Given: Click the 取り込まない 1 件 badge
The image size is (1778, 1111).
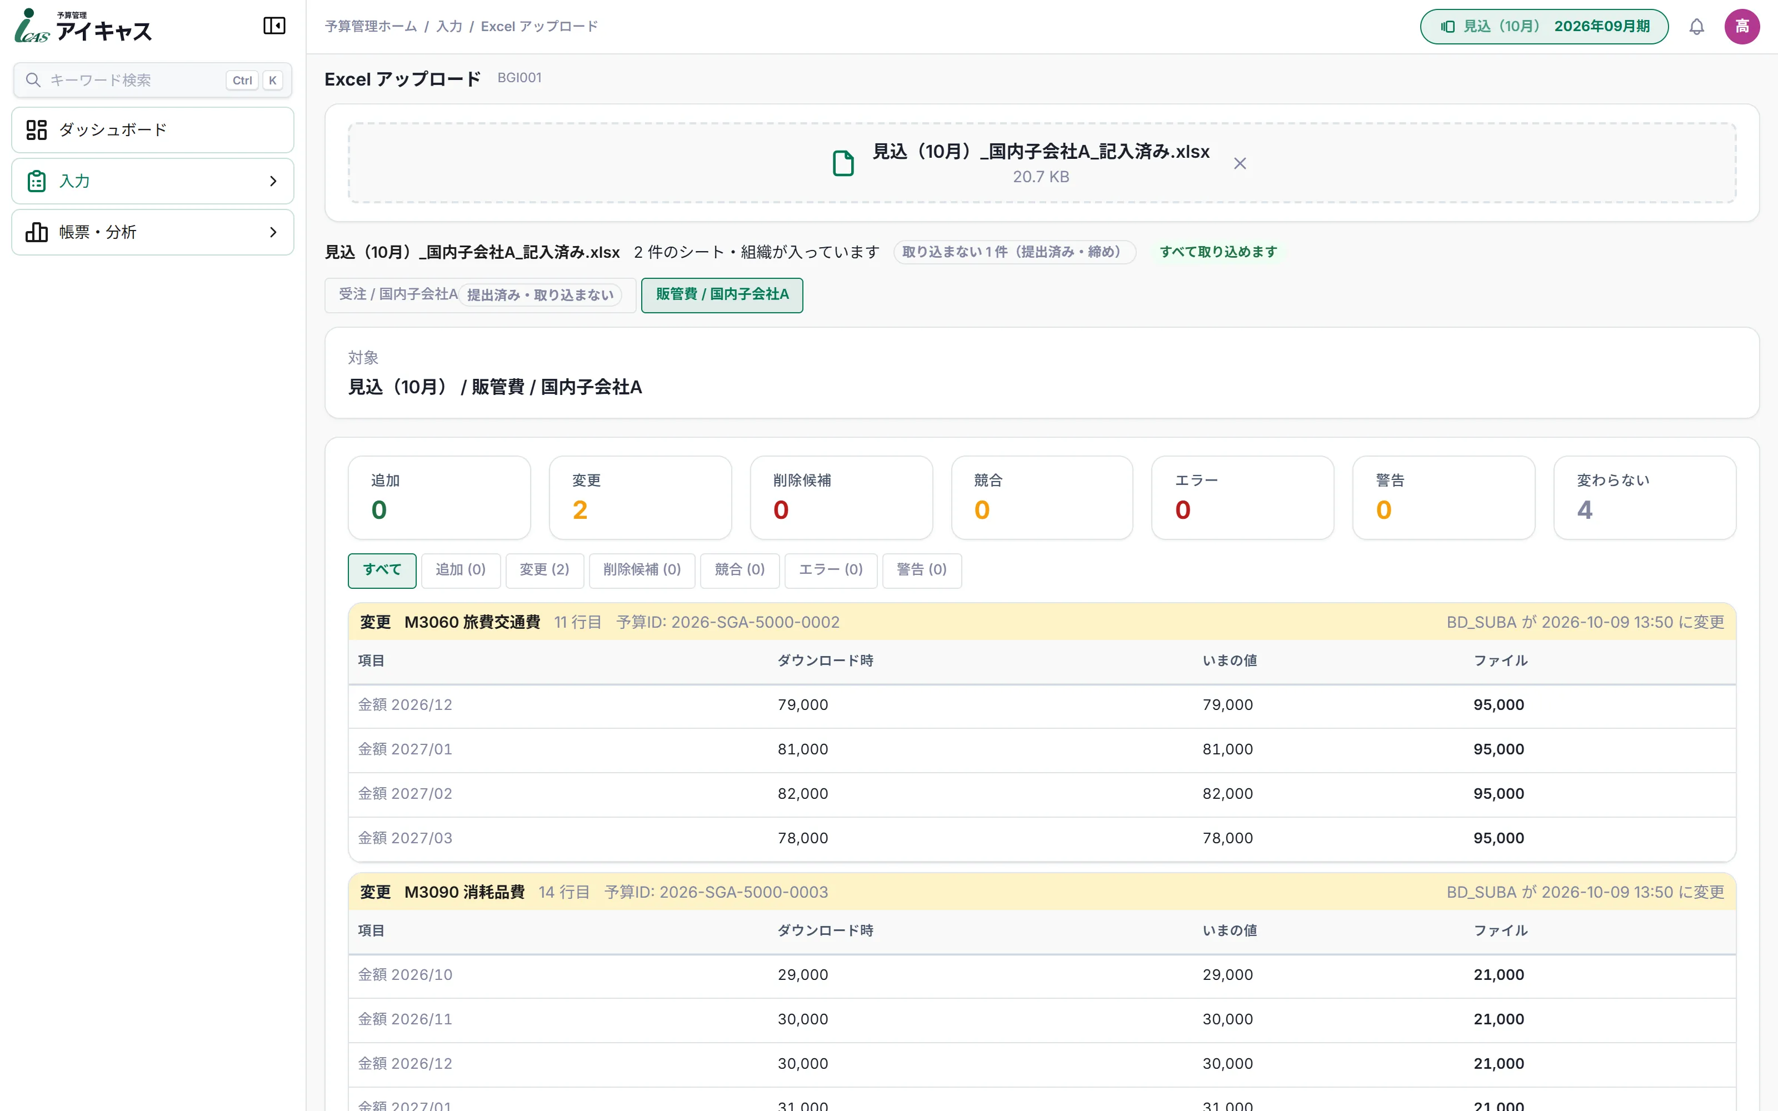Looking at the screenshot, I should [1015, 252].
